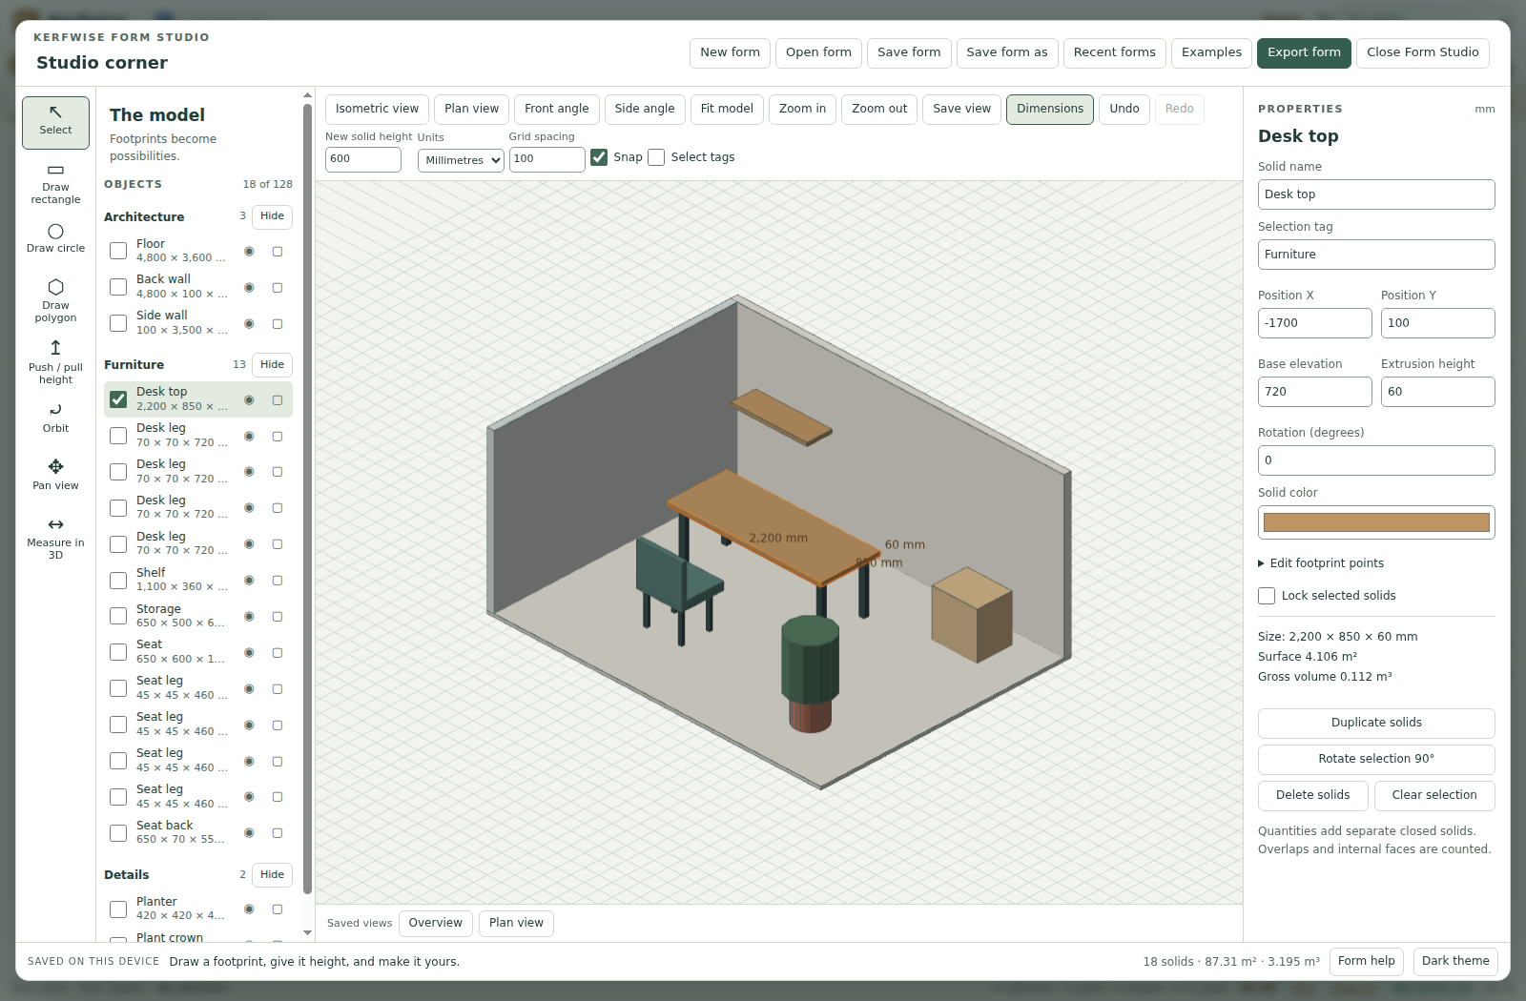Open the Units Millimetres dropdown

coord(461,160)
